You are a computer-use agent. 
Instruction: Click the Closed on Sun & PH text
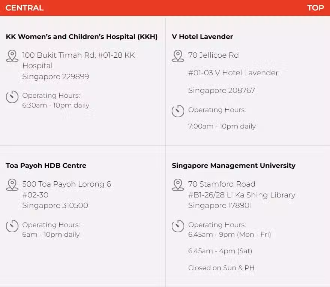pos(221,268)
